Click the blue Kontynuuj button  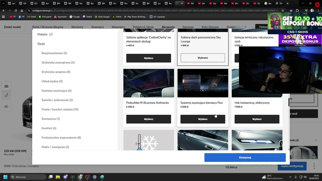click(x=245, y=158)
